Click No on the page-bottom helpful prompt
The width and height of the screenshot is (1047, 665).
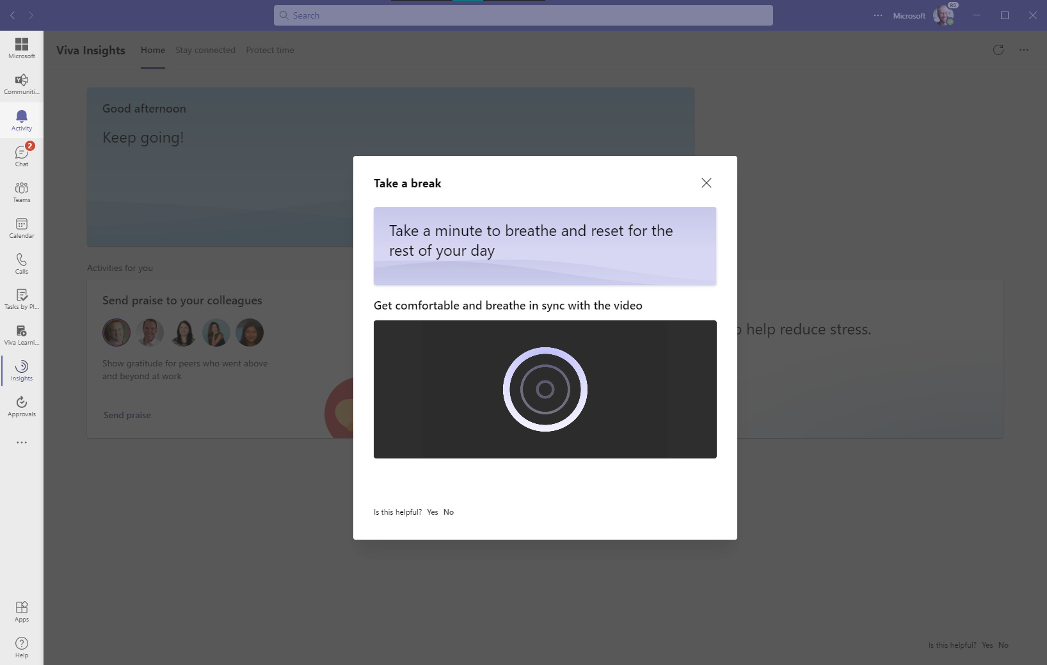click(x=1003, y=645)
